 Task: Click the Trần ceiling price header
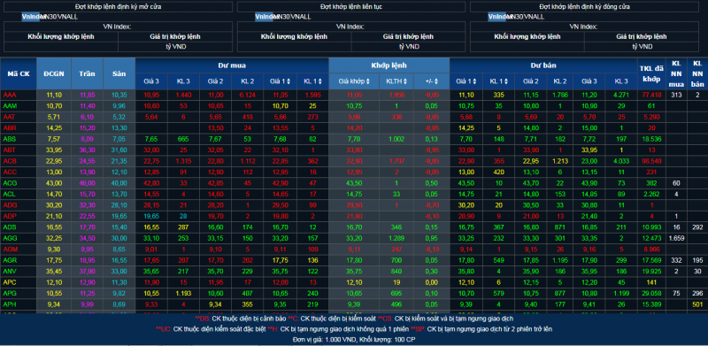click(x=87, y=73)
